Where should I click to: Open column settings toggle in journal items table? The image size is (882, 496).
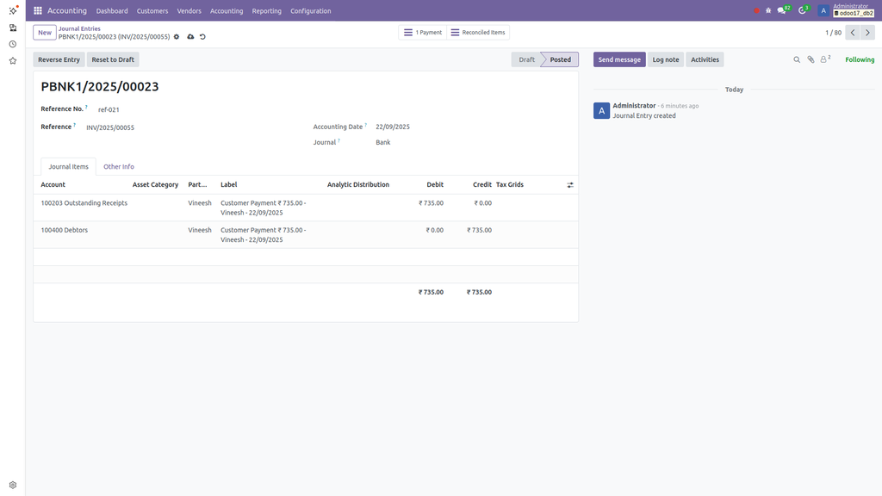[x=569, y=184]
